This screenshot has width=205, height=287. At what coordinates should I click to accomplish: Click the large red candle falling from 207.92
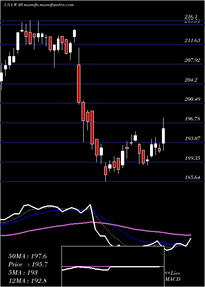coord(79,84)
